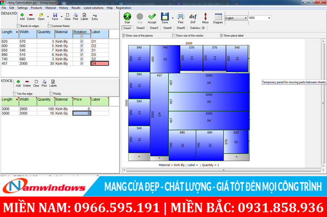The image size is (327, 217).
Task: Uncheck rotation for the D1 row
Action: (x=82, y=42)
